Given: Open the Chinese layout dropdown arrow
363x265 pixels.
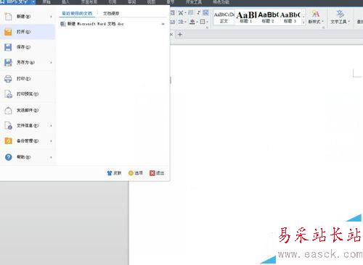Looking at the screenshot, I should 185,13.
